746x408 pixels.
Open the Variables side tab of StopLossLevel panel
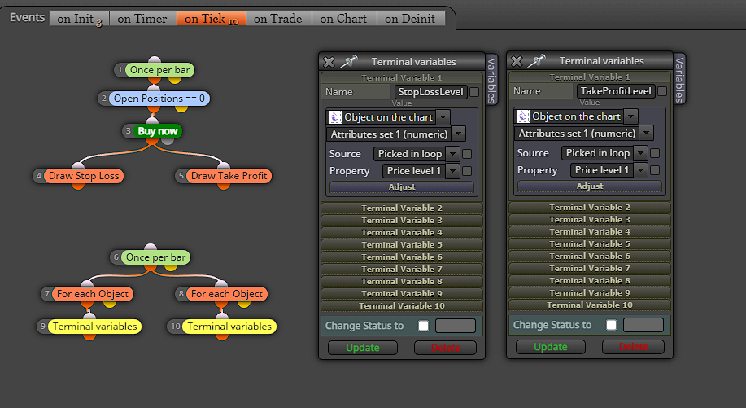491,80
